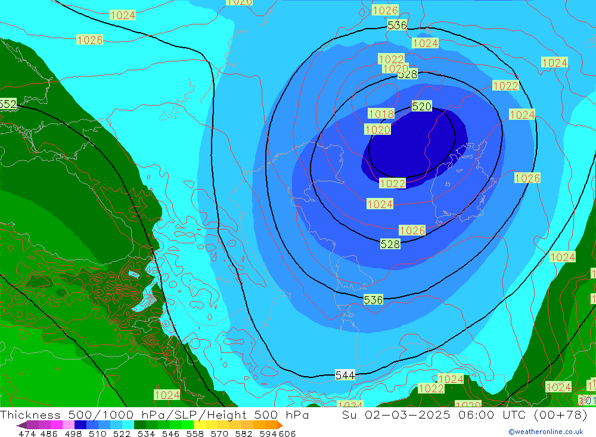Click the 1022 label at the dark-blue core's bottom
The width and height of the screenshot is (596, 437).
393,183
